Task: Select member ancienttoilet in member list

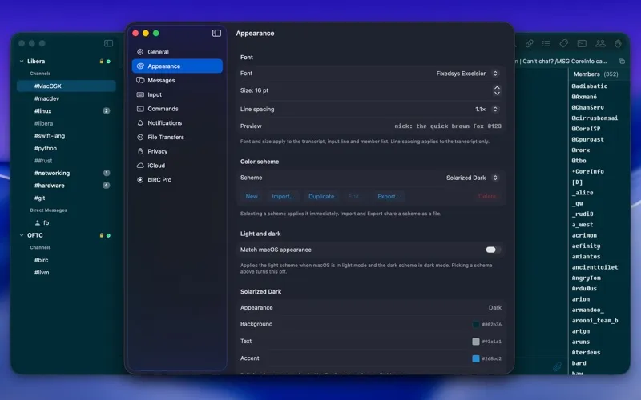Action: click(595, 267)
